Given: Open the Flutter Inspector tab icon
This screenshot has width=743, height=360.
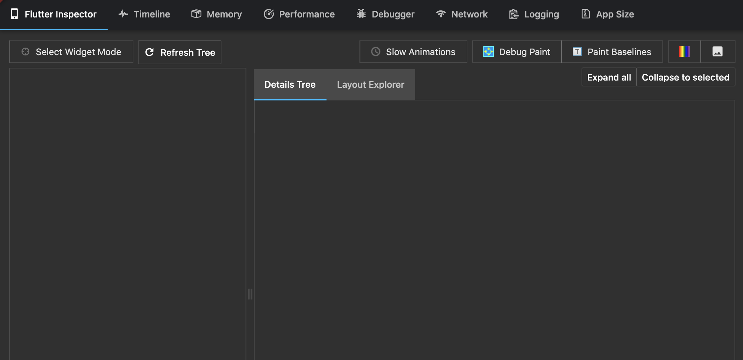Looking at the screenshot, I should 14,14.
